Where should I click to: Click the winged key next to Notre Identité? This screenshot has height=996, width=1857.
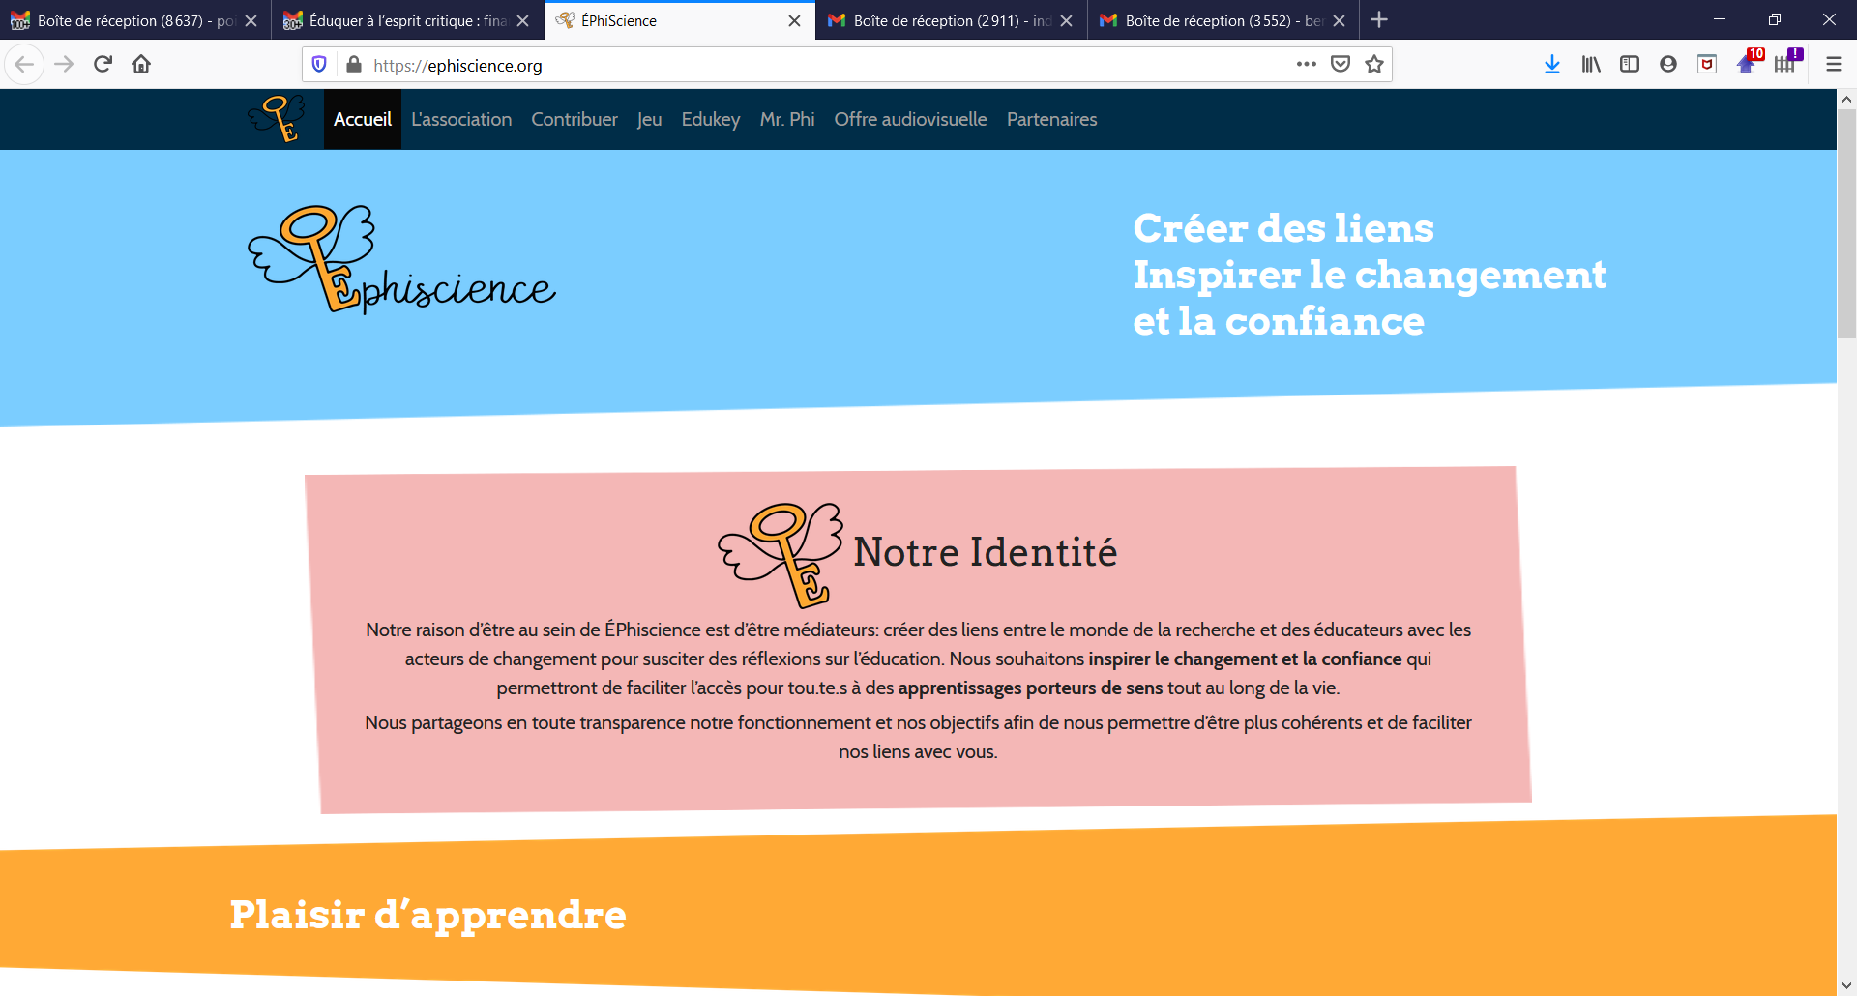point(781,555)
